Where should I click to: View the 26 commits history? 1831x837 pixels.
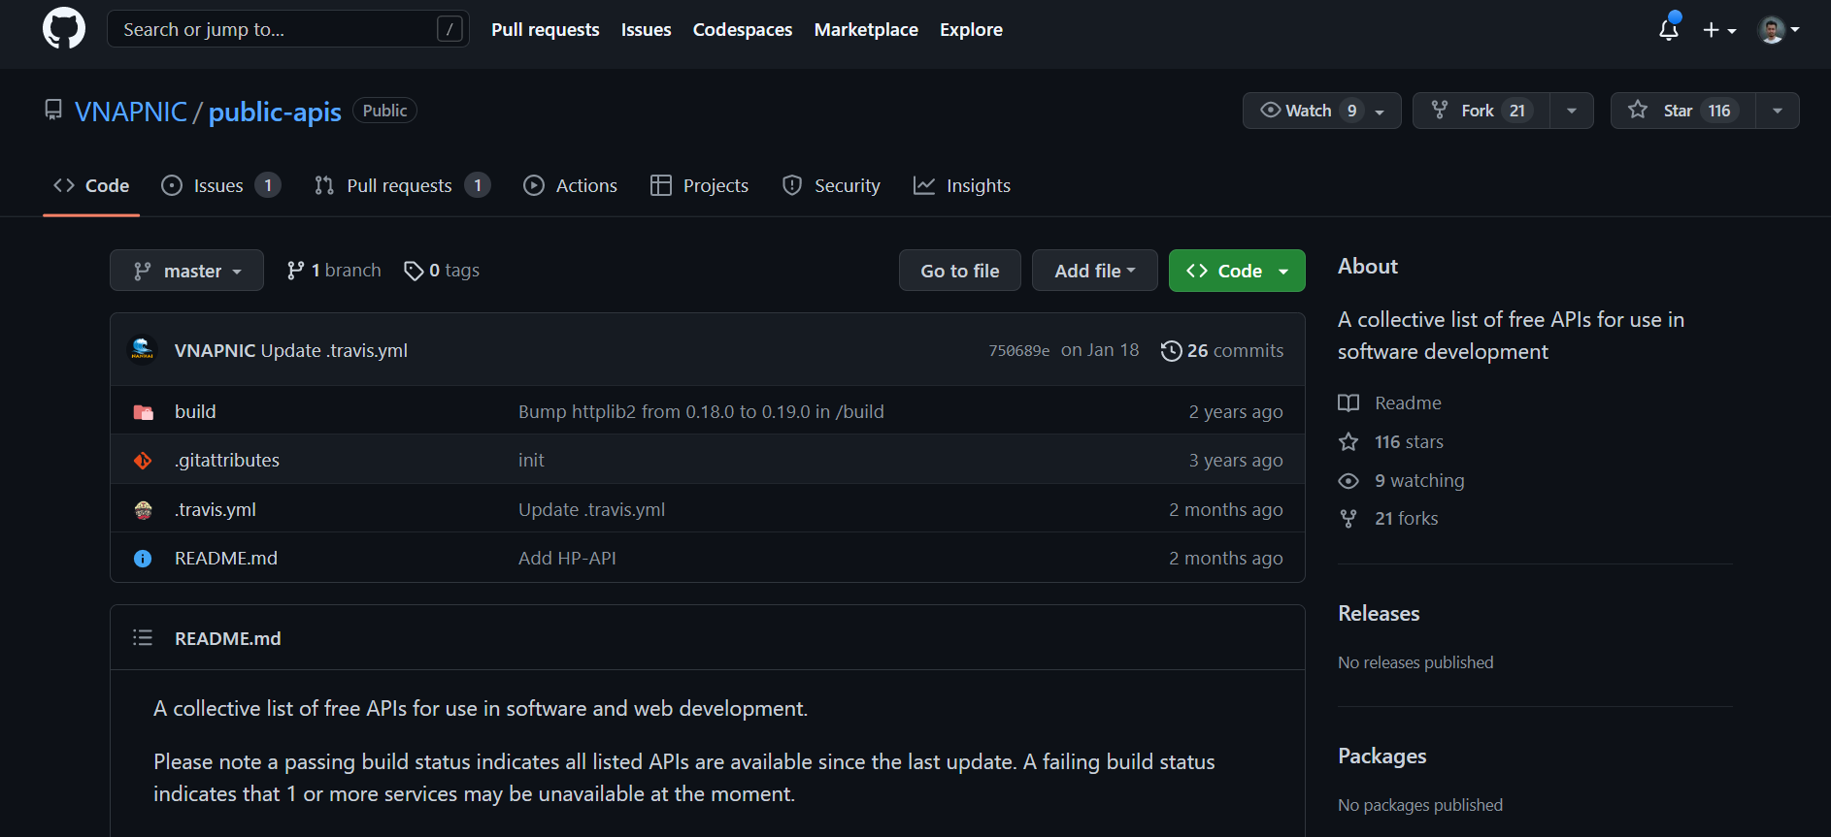(x=1222, y=350)
